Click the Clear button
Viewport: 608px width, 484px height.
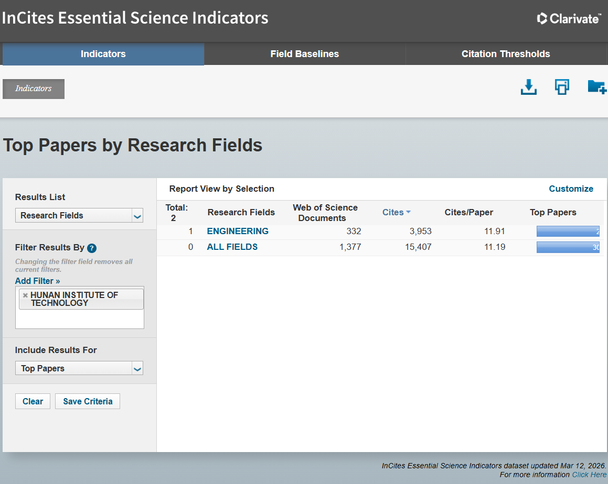tap(33, 401)
